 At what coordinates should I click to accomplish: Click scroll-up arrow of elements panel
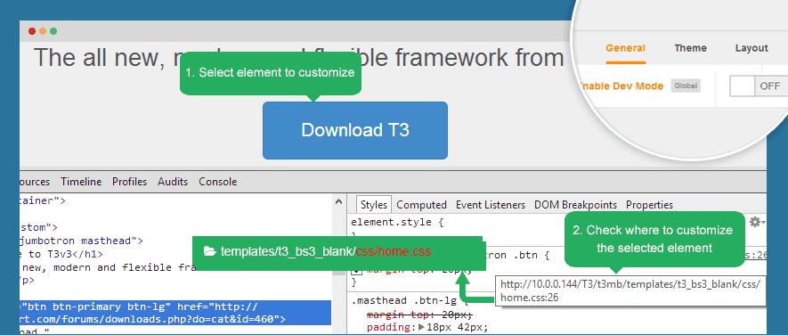tap(339, 201)
